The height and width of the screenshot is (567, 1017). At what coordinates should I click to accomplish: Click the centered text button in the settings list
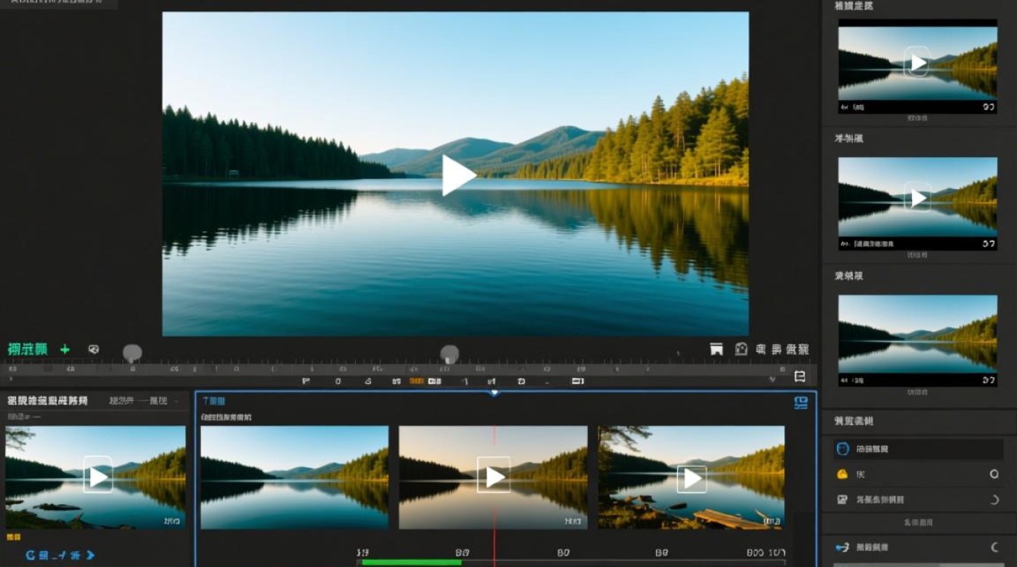pyautogui.click(x=918, y=523)
